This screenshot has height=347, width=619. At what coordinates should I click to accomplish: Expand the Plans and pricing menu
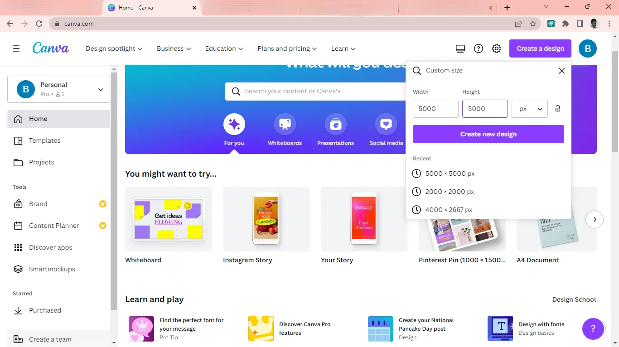coord(287,48)
